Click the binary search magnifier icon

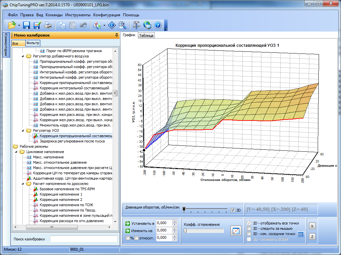click(122, 25)
